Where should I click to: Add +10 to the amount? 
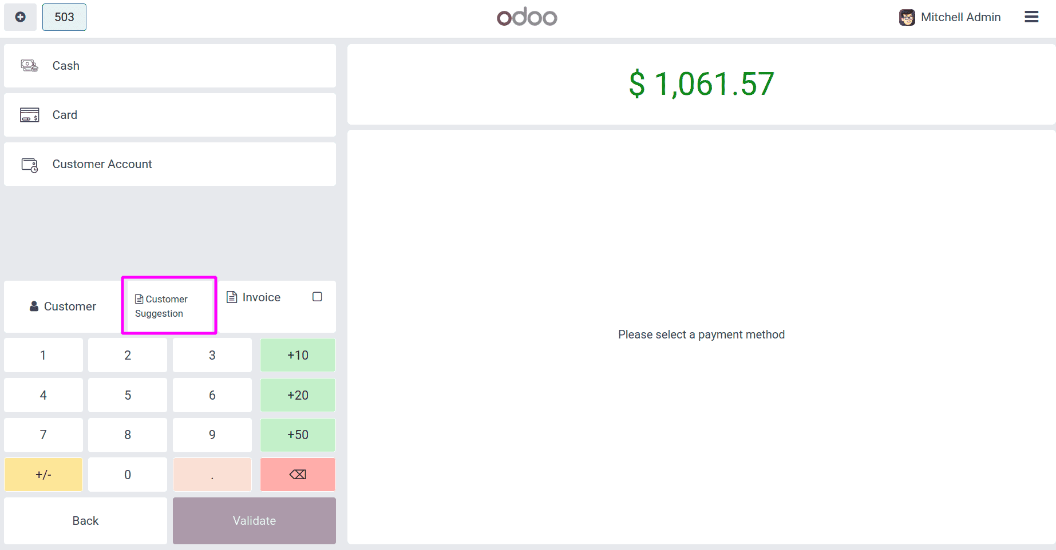click(x=298, y=355)
